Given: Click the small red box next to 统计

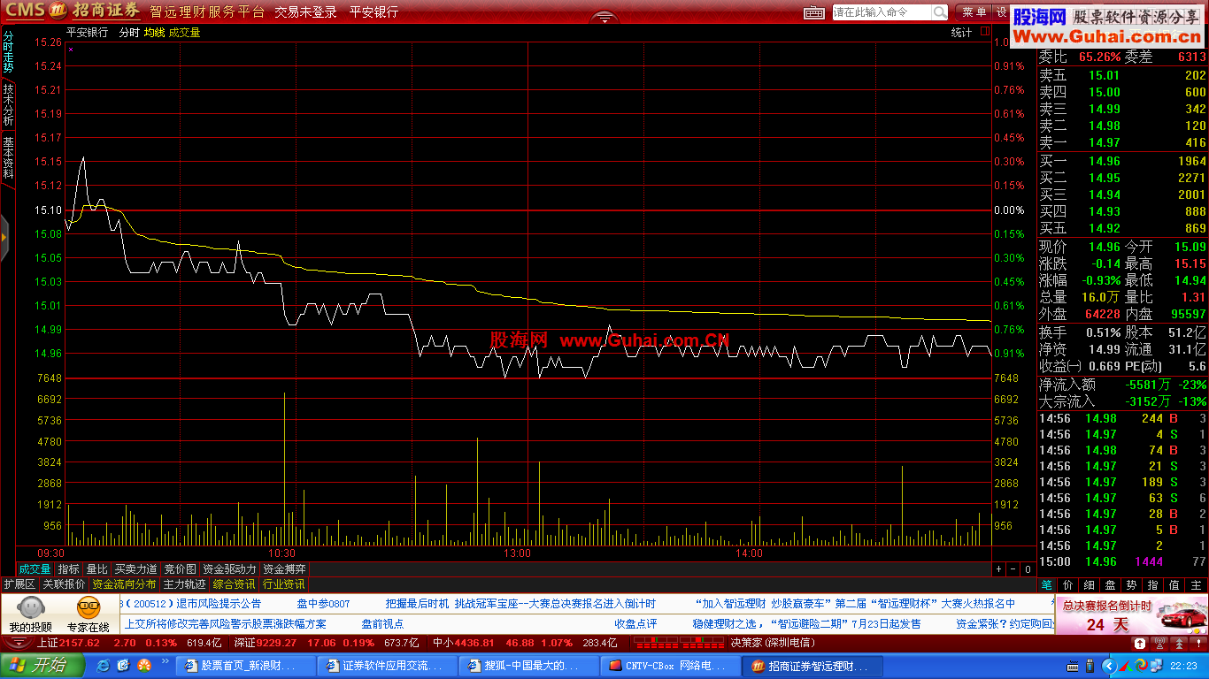Looking at the screenshot, I should tap(984, 32).
